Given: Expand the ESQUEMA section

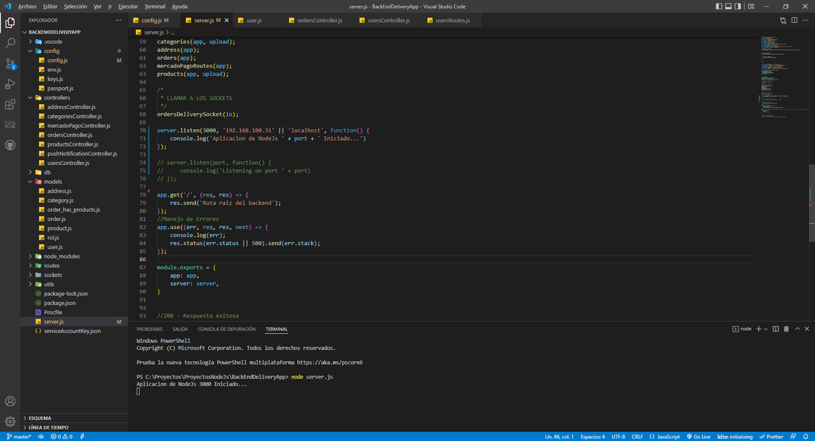Looking at the screenshot, I should coord(74,418).
